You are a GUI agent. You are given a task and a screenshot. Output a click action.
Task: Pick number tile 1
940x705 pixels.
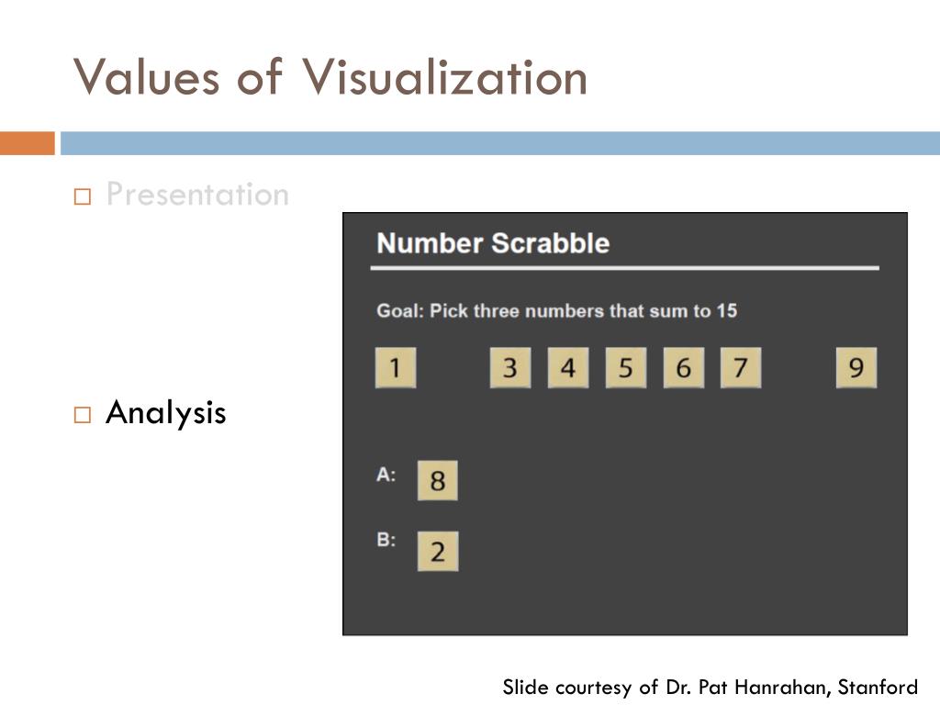click(396, 367)
